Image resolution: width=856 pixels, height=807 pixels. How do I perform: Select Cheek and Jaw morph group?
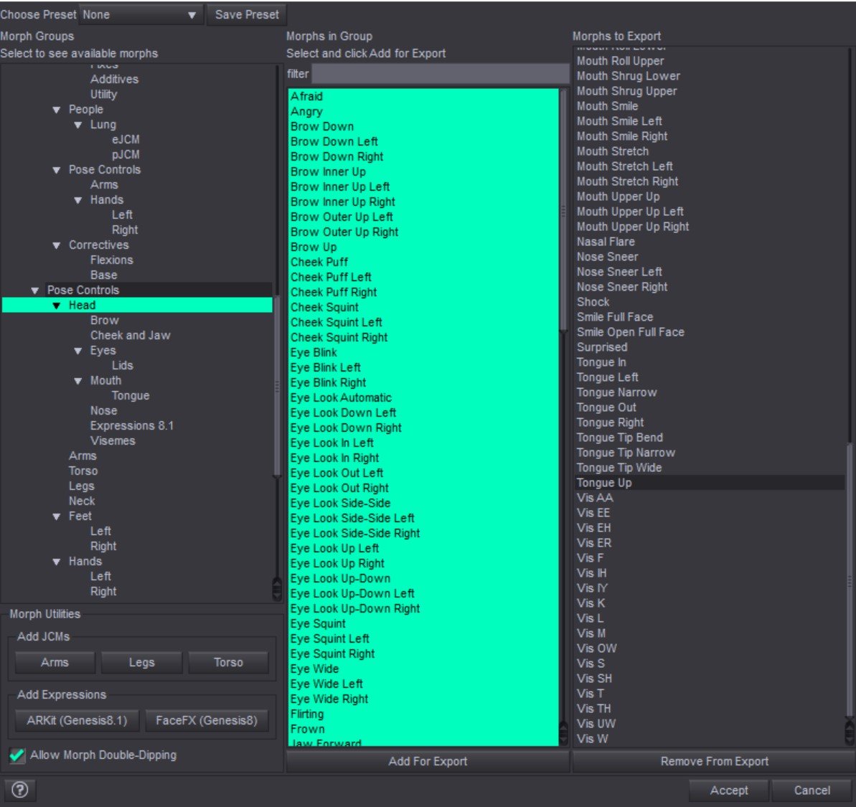(130, 336)
